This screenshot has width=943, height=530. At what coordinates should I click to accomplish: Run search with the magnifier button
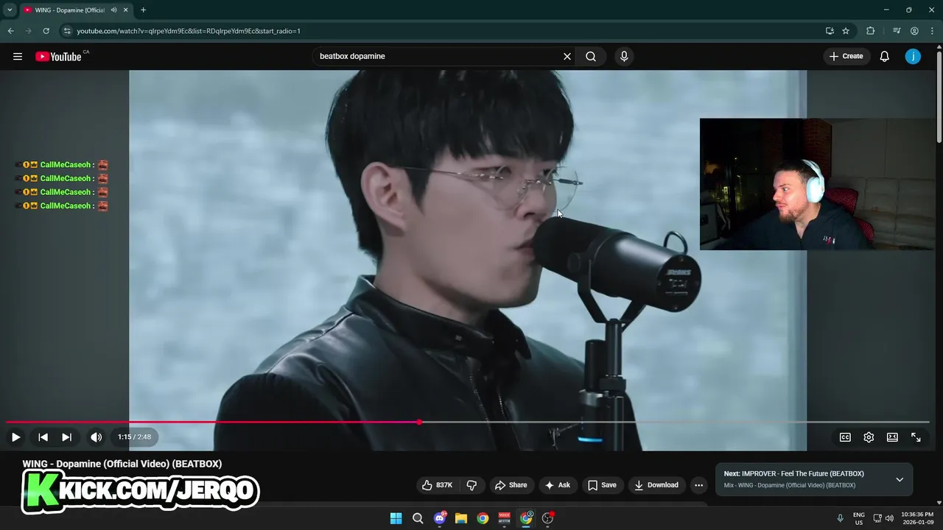(x=591, y=57)
